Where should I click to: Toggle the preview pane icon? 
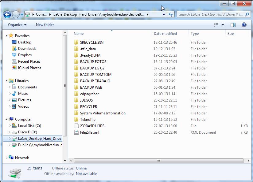point(233,25)
